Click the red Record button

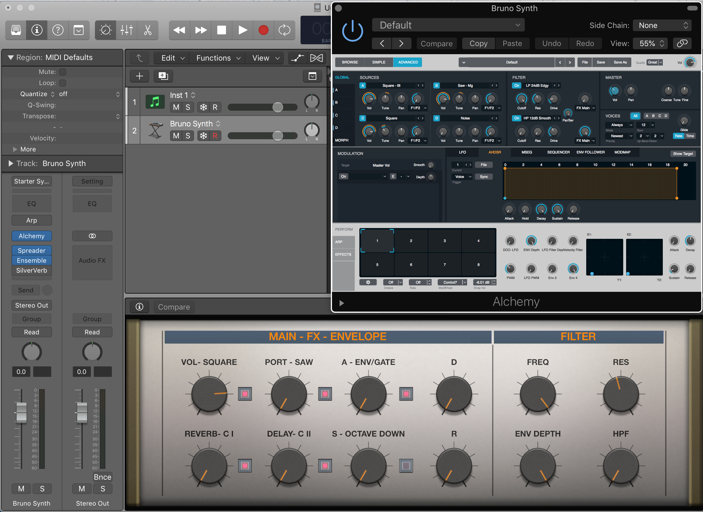(264, 30)
